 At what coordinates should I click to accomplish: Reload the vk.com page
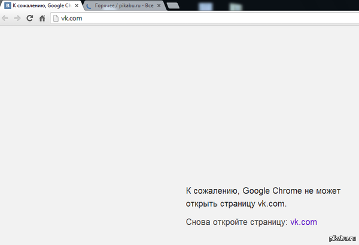click(x=29, y=19)
